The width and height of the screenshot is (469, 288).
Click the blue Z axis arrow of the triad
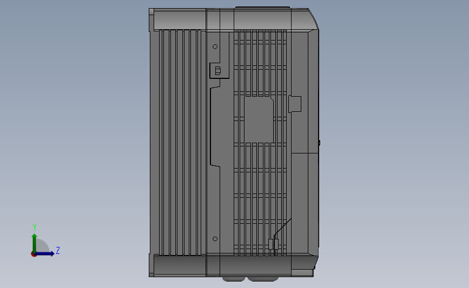pos(44,253)
